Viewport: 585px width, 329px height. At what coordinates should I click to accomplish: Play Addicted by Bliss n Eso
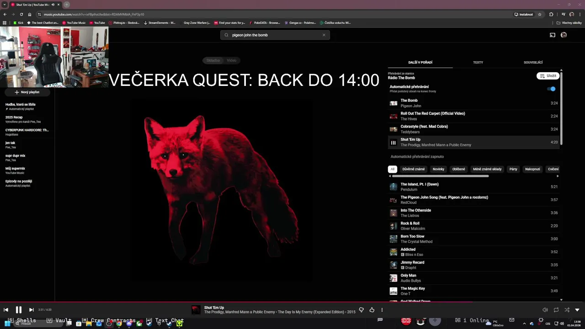[x=473, y=252]
